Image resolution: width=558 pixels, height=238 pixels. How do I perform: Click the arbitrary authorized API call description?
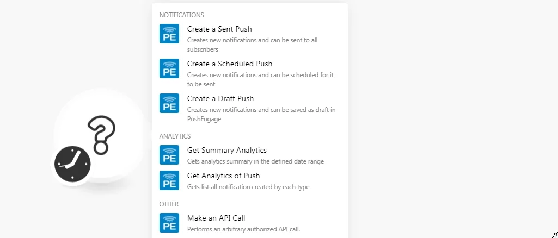[x=243, y=229]
